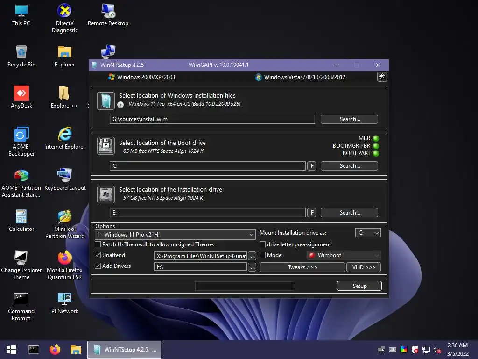The width and height of the screenshot is (478, 359).
Task: Open Change Explorer Theme icon
Action: [21, 265]
